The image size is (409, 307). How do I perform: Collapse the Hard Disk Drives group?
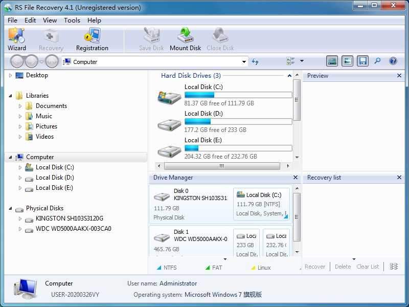(x=289, y=75)
